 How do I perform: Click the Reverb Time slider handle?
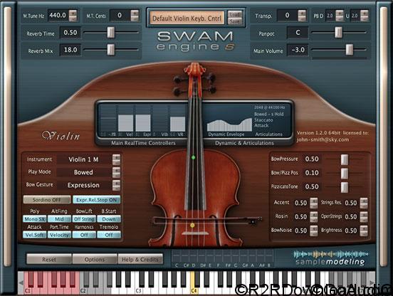[111, 32]
